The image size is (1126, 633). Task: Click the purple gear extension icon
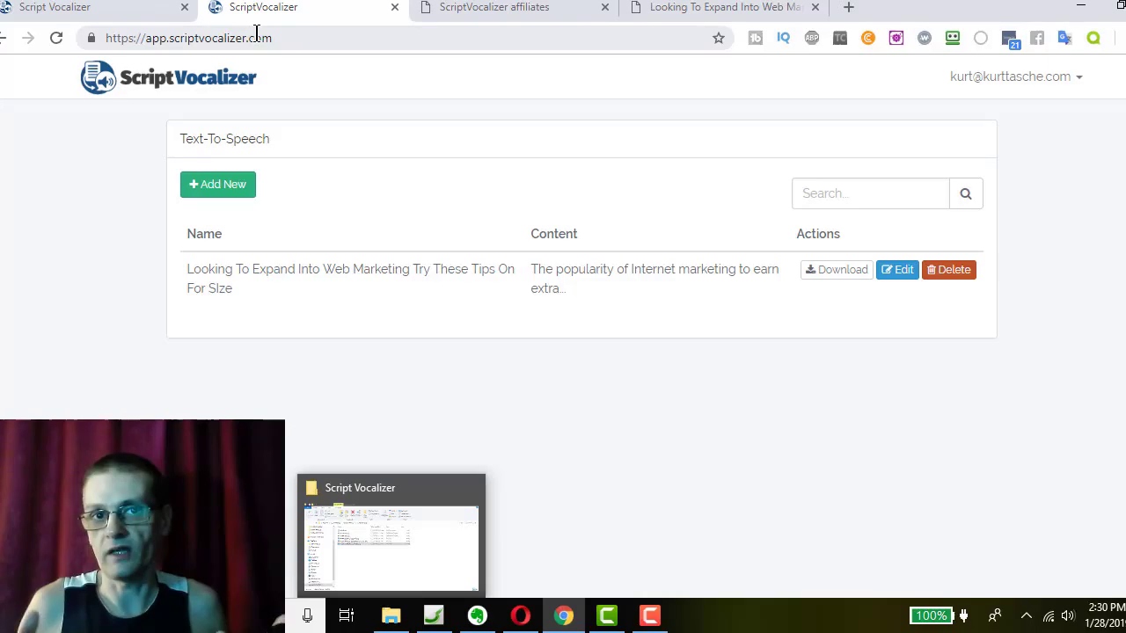click(x=896, y=38)
